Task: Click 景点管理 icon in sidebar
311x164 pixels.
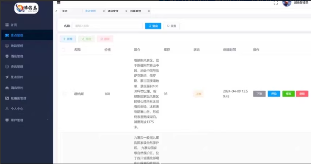Action: click(x=7, y=35)
